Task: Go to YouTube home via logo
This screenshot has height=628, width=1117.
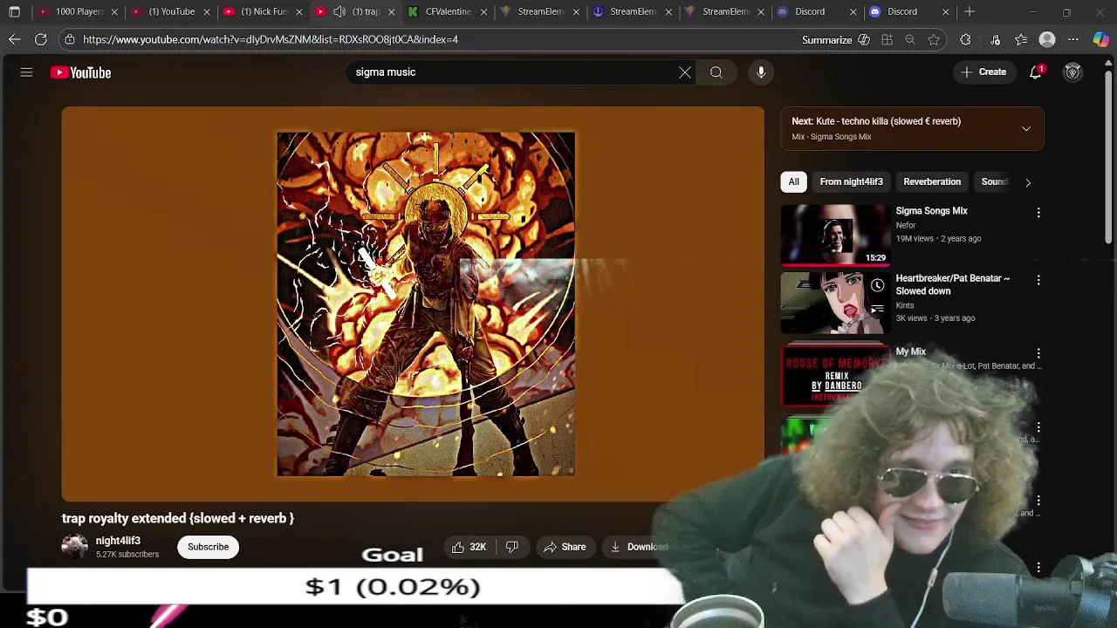Action: click(x=80, y=72)
